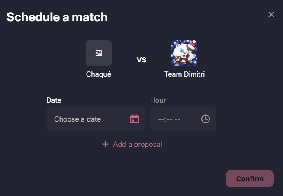Click the clock icon in the Hour field
Screen dimensions: 283x196
pos(206,119)
